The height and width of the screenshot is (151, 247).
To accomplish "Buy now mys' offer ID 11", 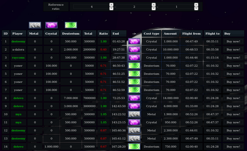I will [233, 122].
